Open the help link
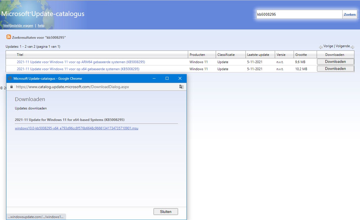 click(x=41, y=26)
